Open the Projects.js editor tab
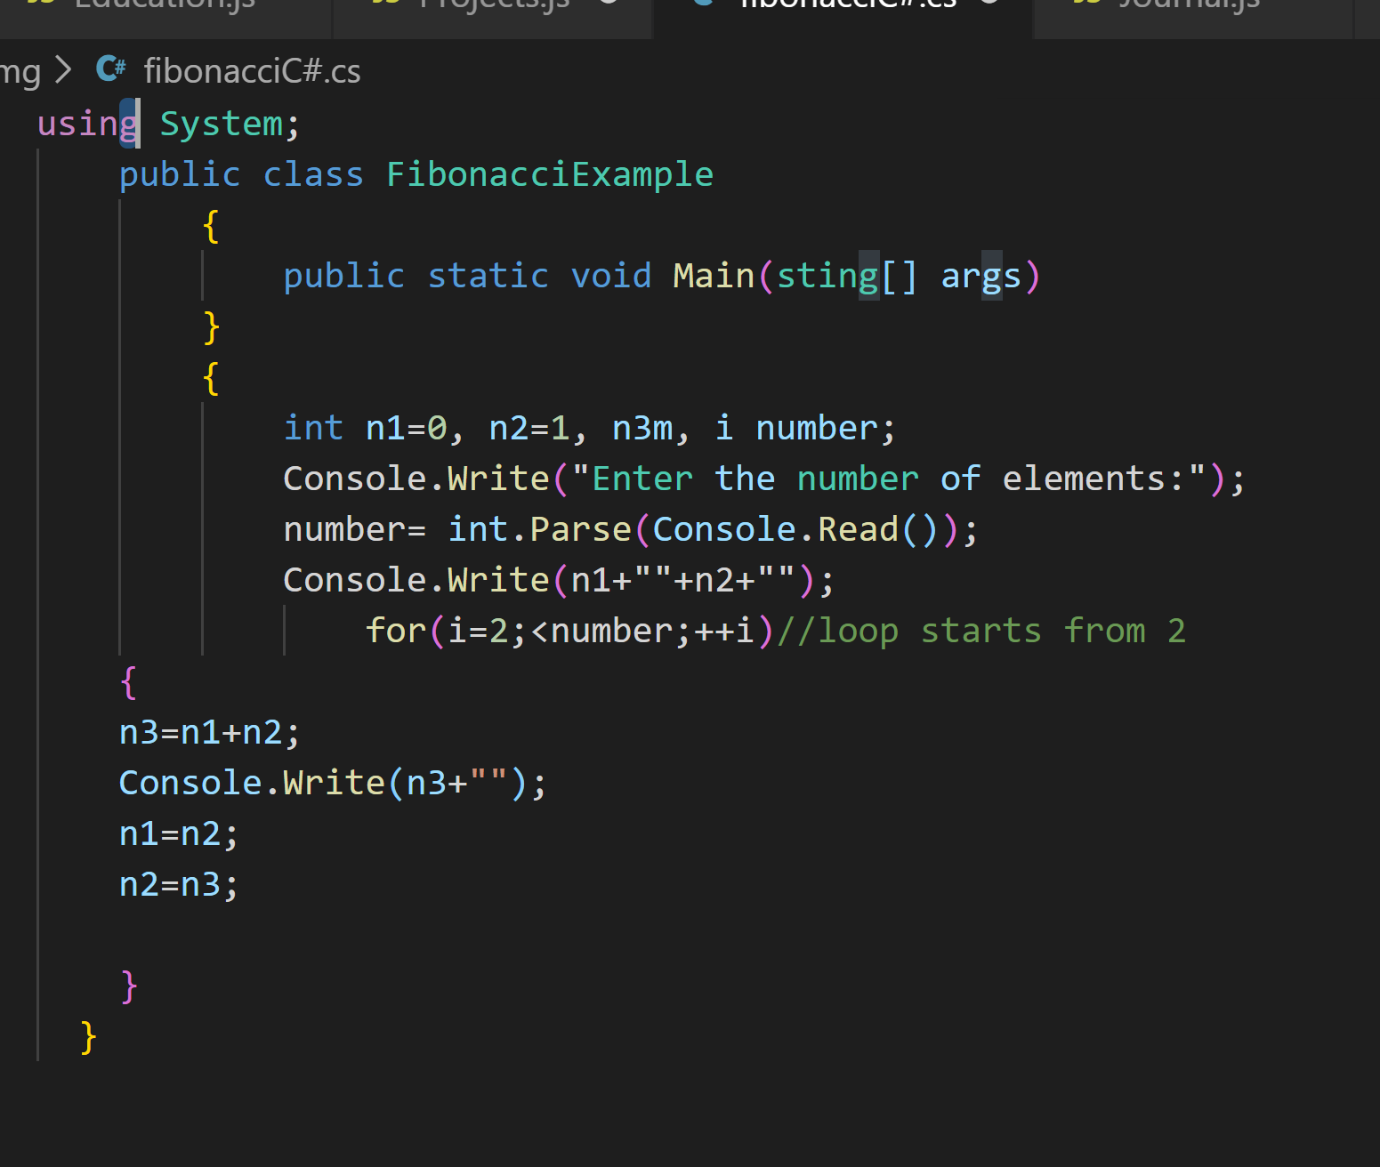The height and width of the screenshot is (1167, 1380). pos(494,4)
